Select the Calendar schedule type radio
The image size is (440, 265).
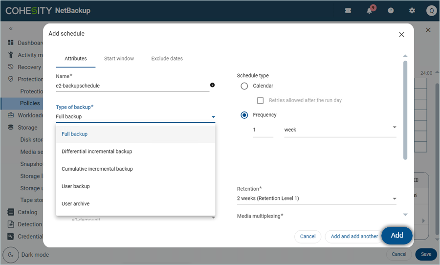click(x=244, y=86)
